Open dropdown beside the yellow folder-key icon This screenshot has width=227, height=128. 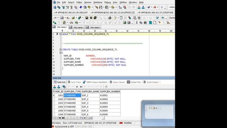click(116, 7)
